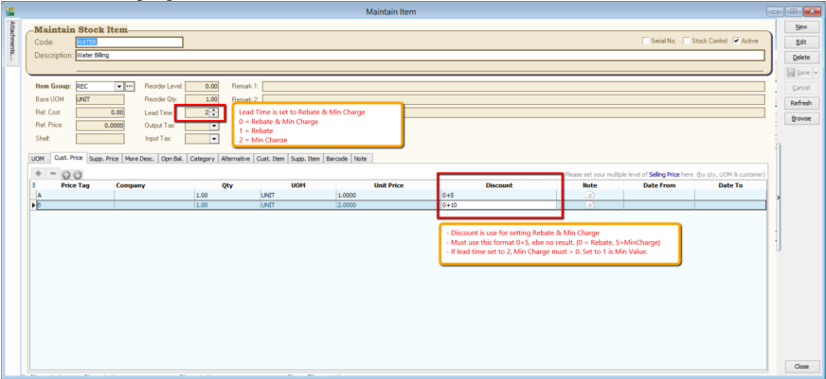Toggle the Serial No. checkbox
This screenshot has height=379, width=826.
click(x=645, y=42)
